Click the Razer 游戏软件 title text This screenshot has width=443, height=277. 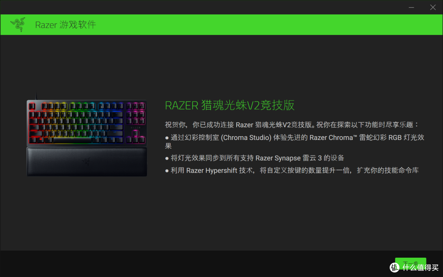[x=66, y=25]
